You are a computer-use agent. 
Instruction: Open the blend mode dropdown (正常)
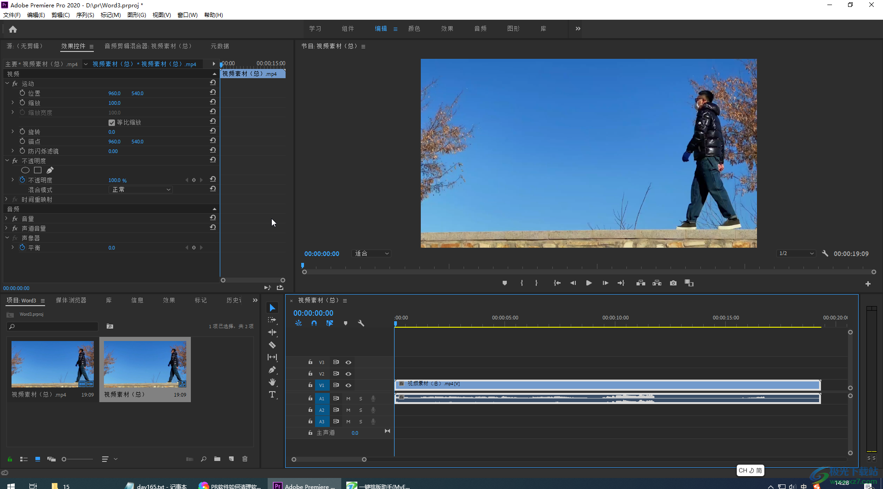pos(141,190)
